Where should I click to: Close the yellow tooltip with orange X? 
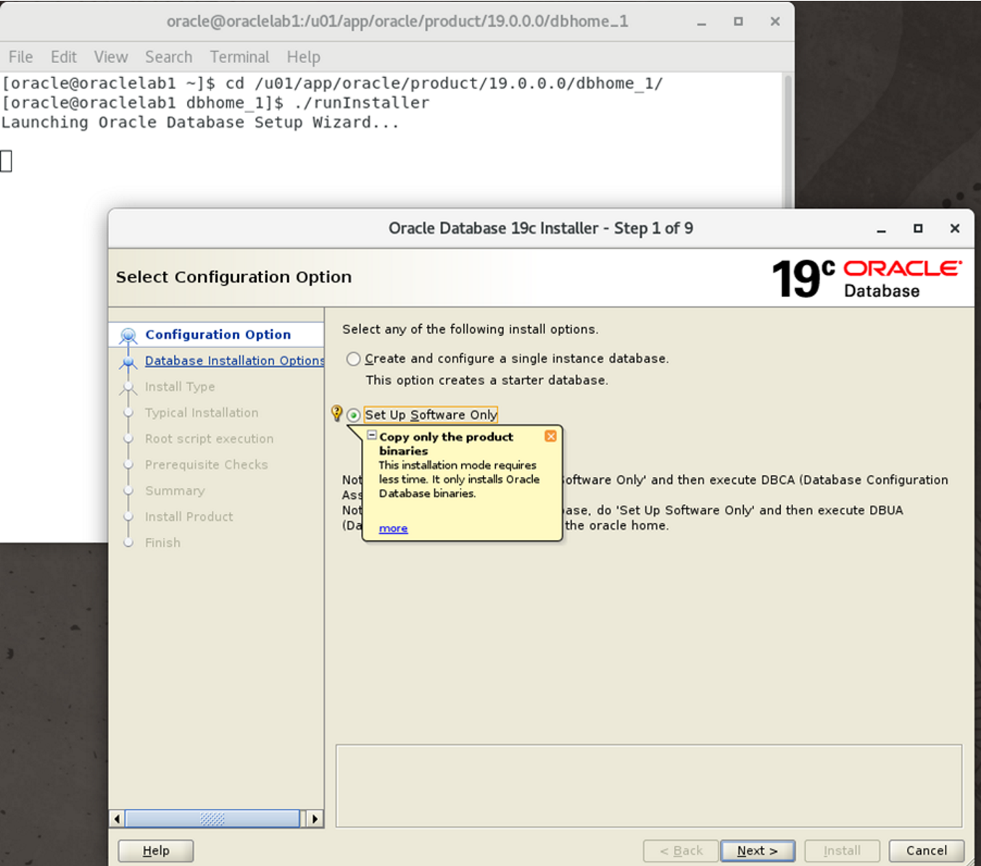[550, 436]
